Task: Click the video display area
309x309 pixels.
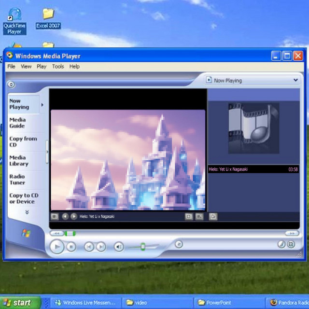Action: (x=128, y=160)
